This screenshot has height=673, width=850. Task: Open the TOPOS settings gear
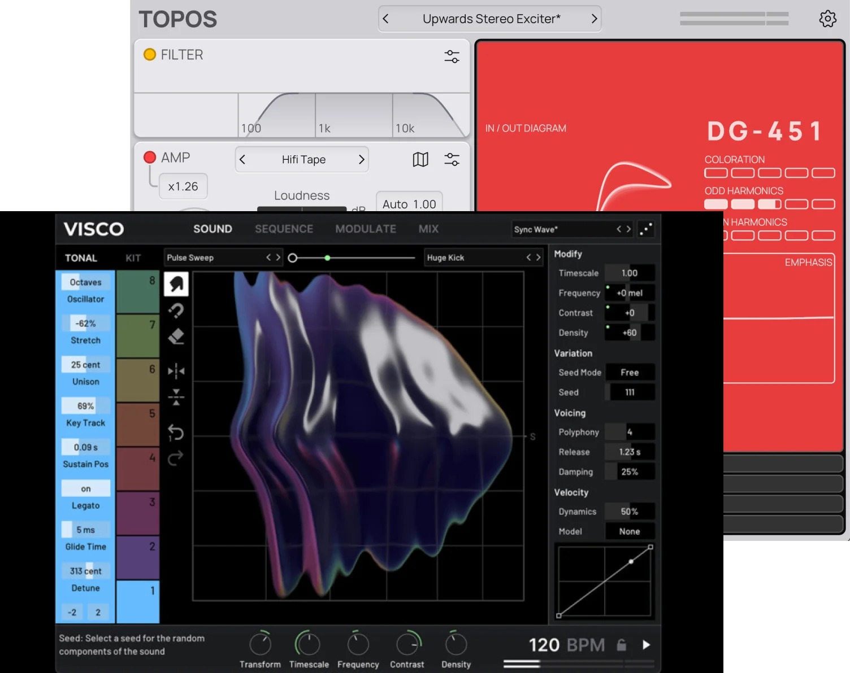click(827, 19)
